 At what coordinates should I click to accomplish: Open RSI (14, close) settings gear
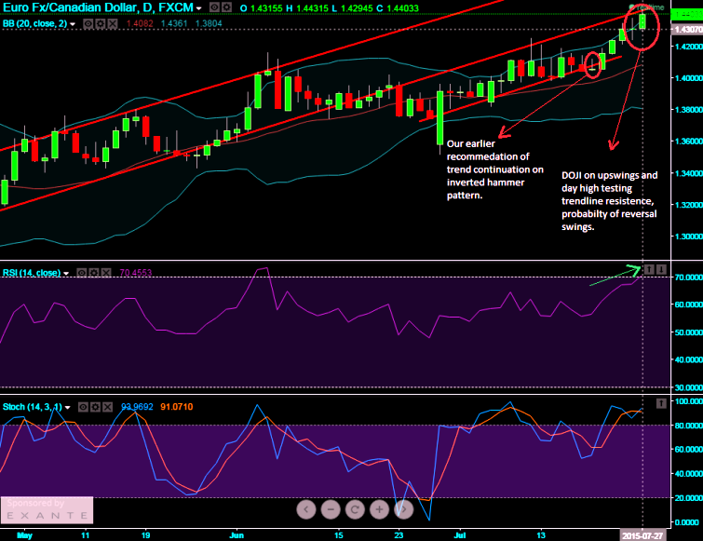[94, 273]
